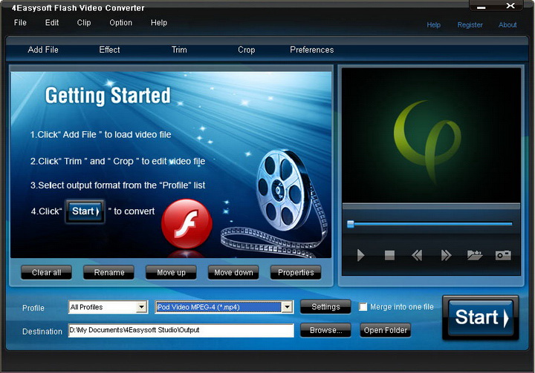Click the Start button in Getting Started guide
The height and width of the screenshot is (373, 535).
[x=85, y=211]
